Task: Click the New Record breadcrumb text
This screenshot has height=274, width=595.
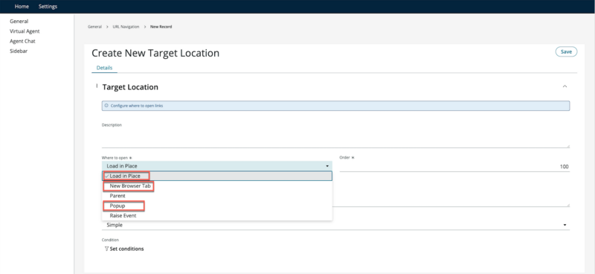Action: pos(161,27)
